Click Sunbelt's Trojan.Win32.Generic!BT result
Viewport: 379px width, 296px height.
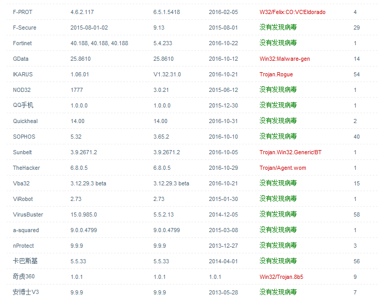(290, 152)
